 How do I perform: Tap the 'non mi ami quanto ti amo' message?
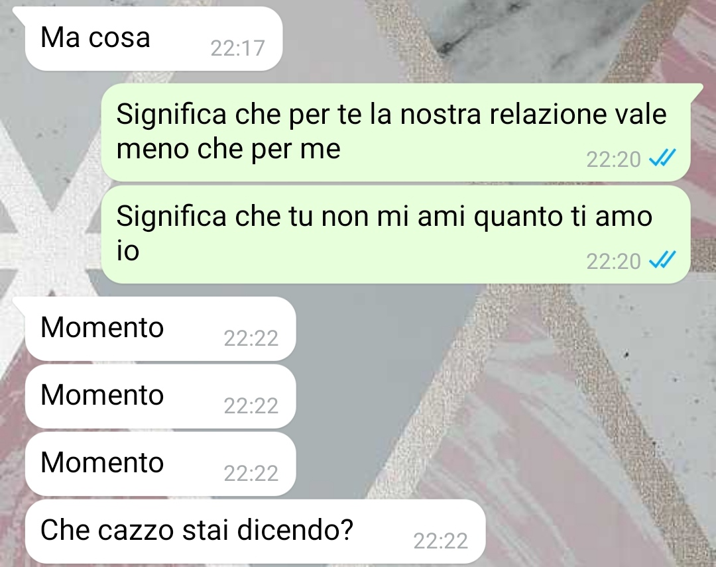pos(395,234)
